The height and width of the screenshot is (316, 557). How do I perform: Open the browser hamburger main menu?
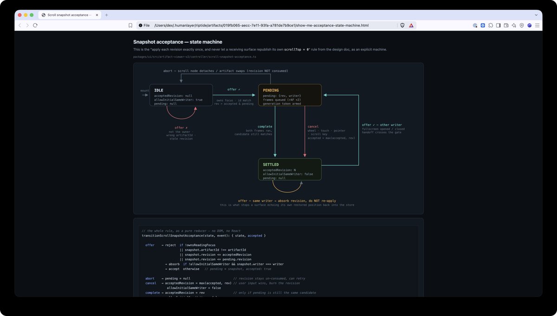pyautogui.click(x=538, y=25)
